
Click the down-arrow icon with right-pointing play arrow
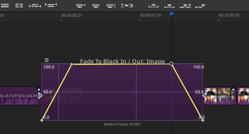(185, 6)
